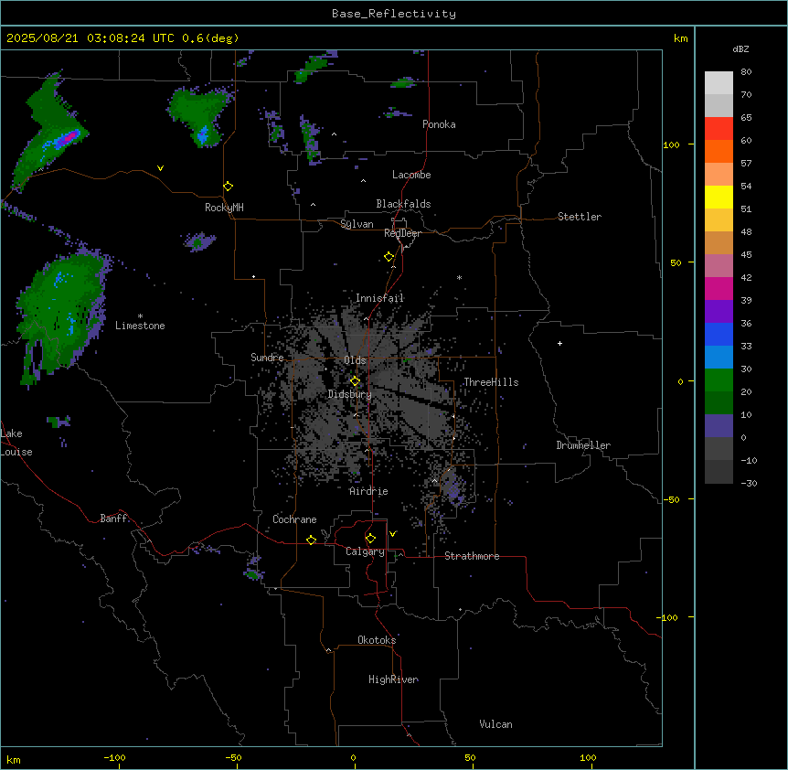
Task: Click the Cochrane label
Action: pyautogui.click(x=294, y=519)
